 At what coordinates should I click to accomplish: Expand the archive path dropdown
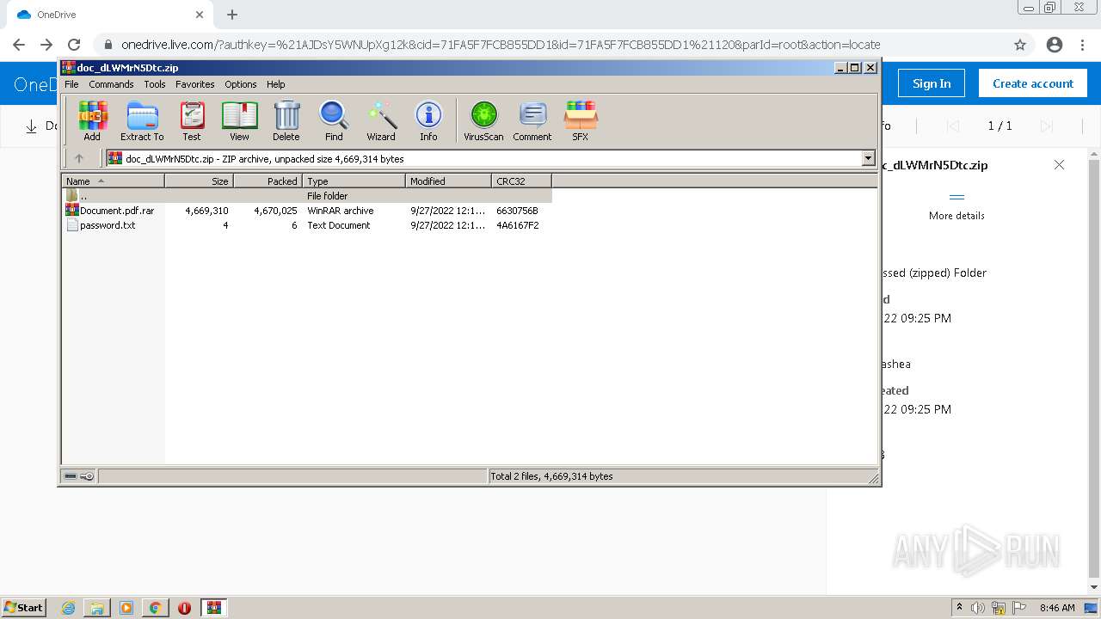868,158
